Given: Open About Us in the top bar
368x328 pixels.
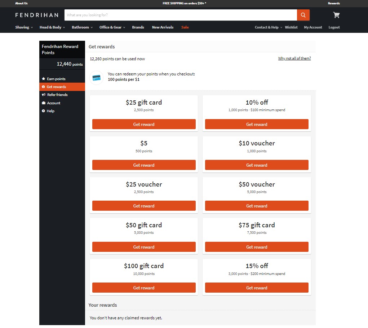Looking at the screenshot, I should coord(21,3).
